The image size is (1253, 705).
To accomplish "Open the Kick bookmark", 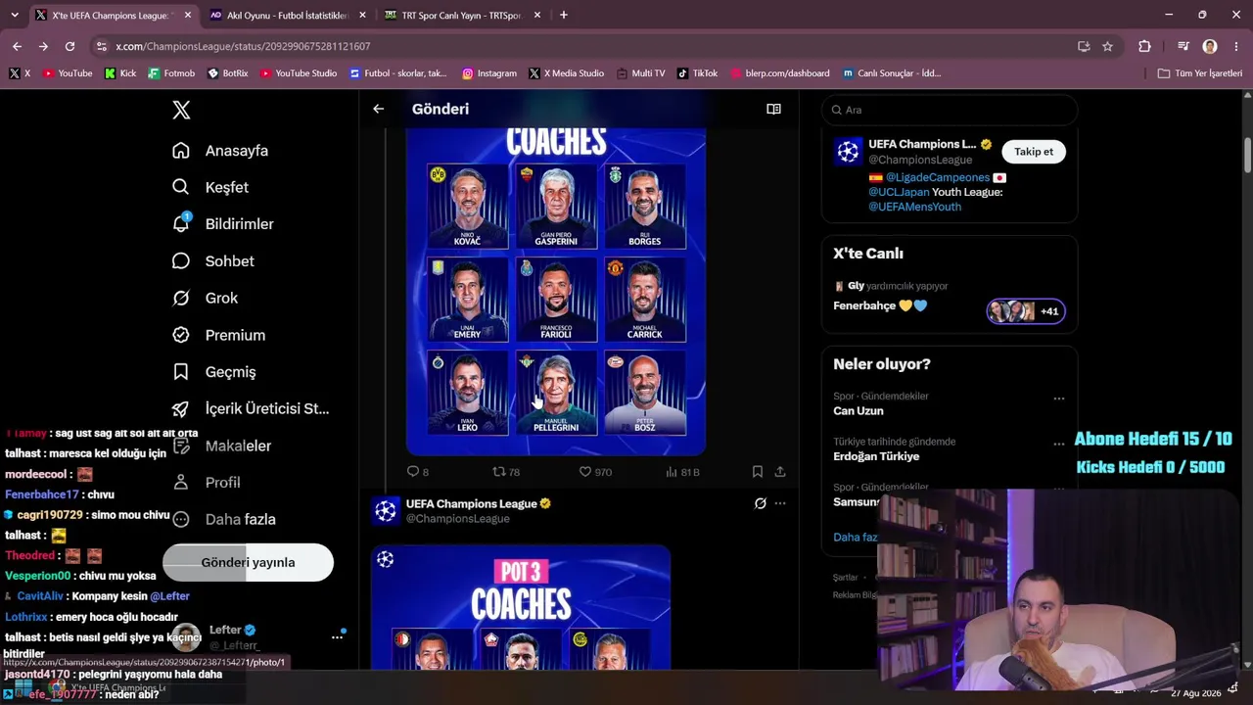I will pos(120,73).
